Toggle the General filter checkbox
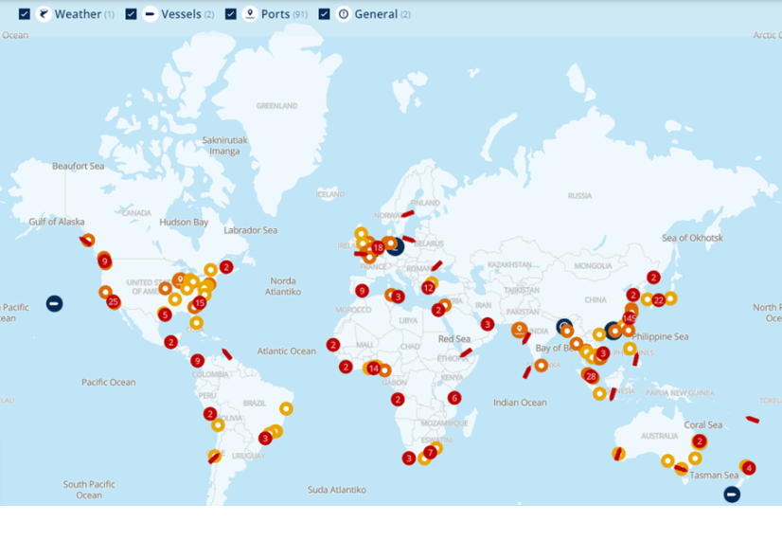782x540 pixels. [325, 14]
